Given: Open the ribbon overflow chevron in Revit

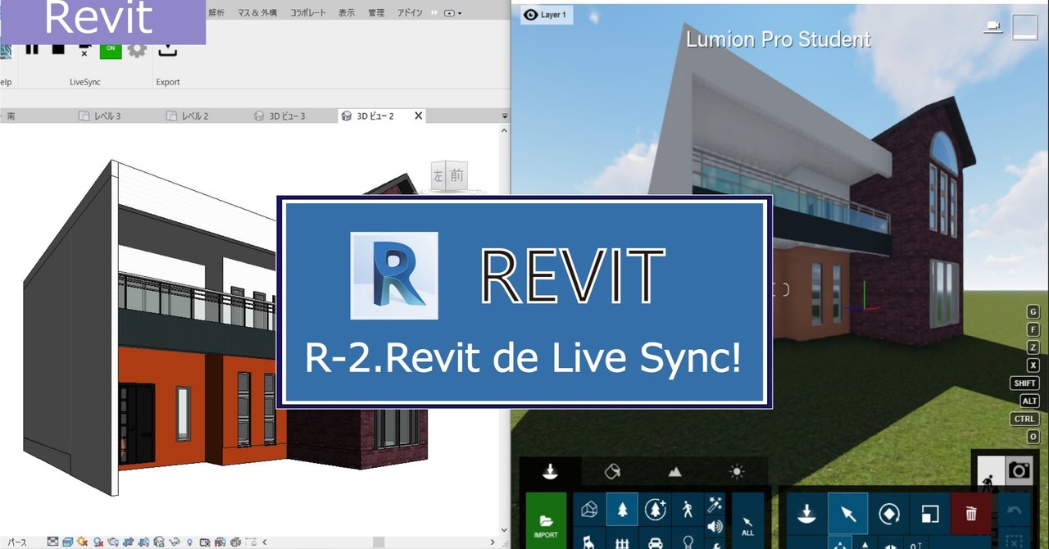Looking at the screenshot, I should (x=433, y=12).
